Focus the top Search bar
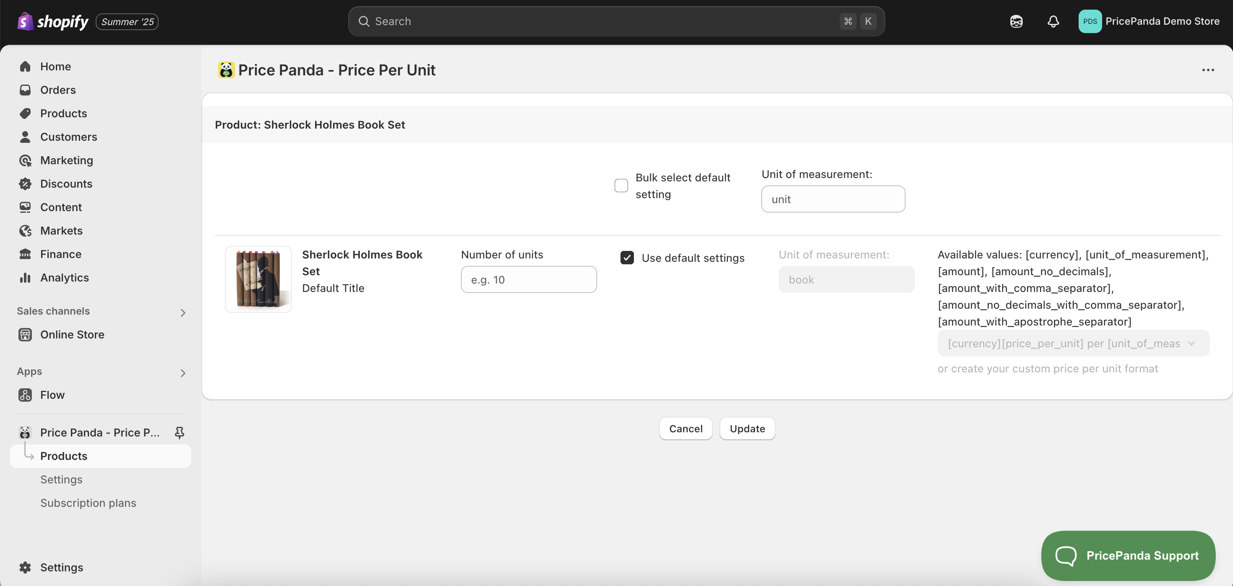1233x586 pixels. point(617,21)
